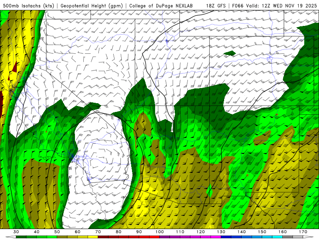Click the "500mb Isotachs (kts)" title text
319x239 pixels.
(x=29, y=6)
